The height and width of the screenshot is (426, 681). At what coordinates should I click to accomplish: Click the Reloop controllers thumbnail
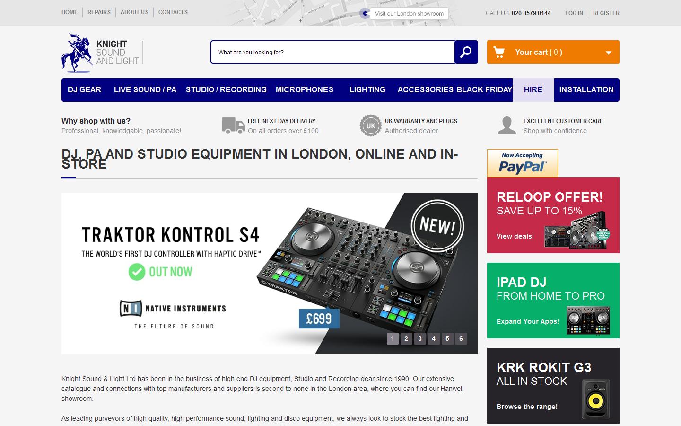[577, 231]
